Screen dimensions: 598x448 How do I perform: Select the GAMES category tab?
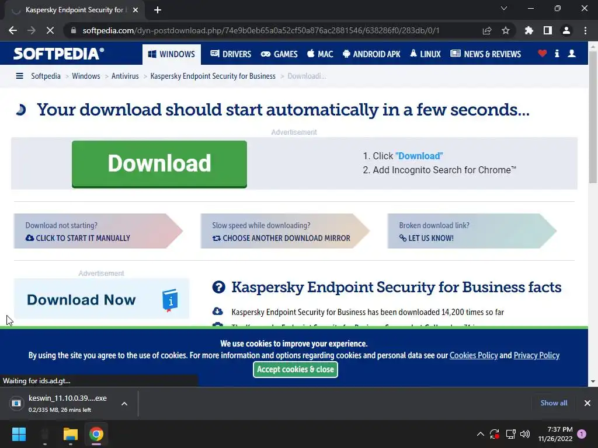pos(279,54)
